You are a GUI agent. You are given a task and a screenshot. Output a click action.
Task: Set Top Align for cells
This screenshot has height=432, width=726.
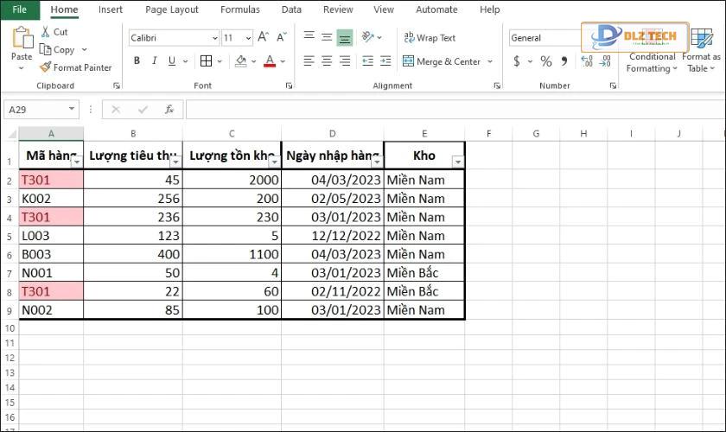click(309, 36)
